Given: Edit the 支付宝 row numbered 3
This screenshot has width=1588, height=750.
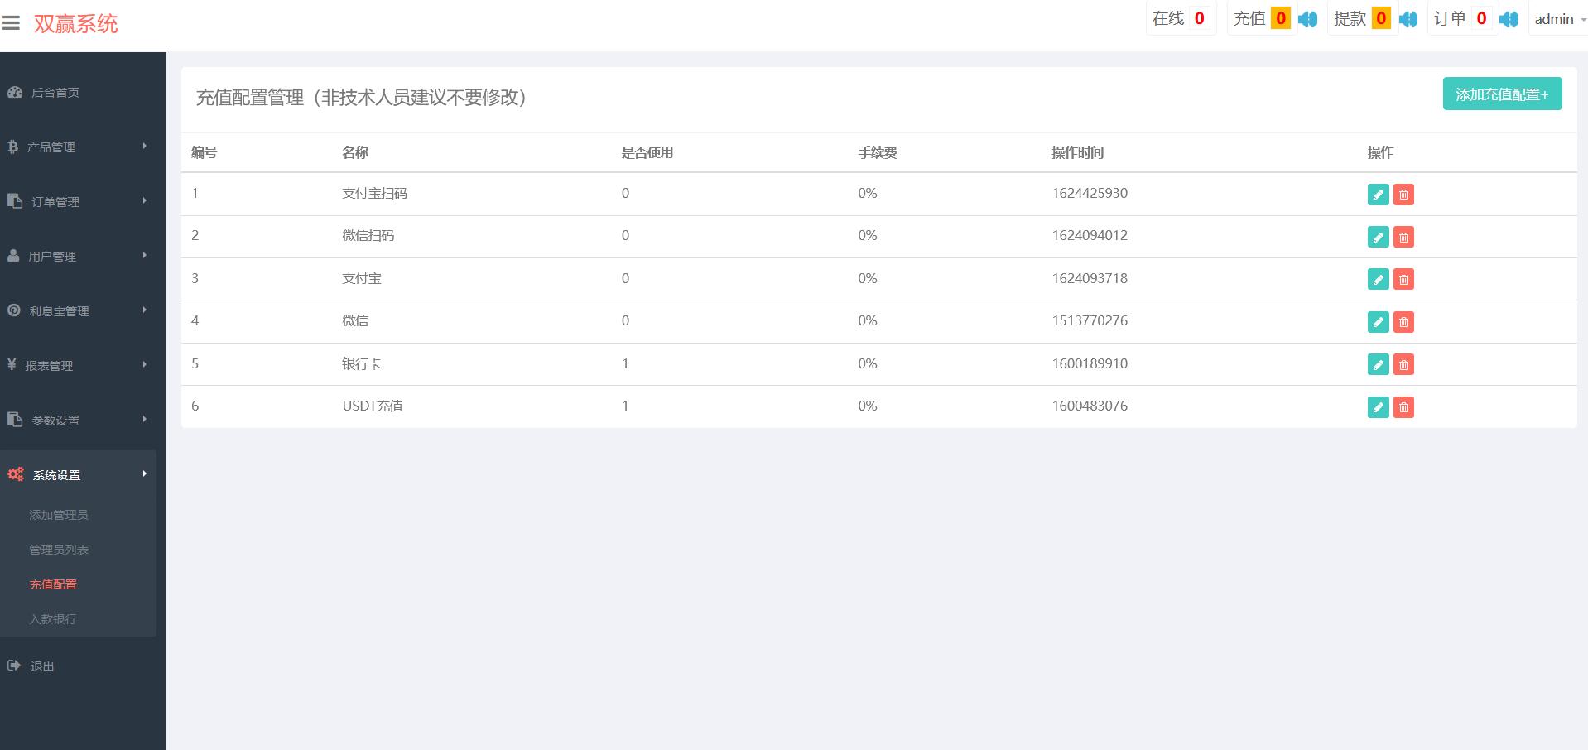Looking at the screenshot, I should pyautogui.click(x=1378, y=279).
